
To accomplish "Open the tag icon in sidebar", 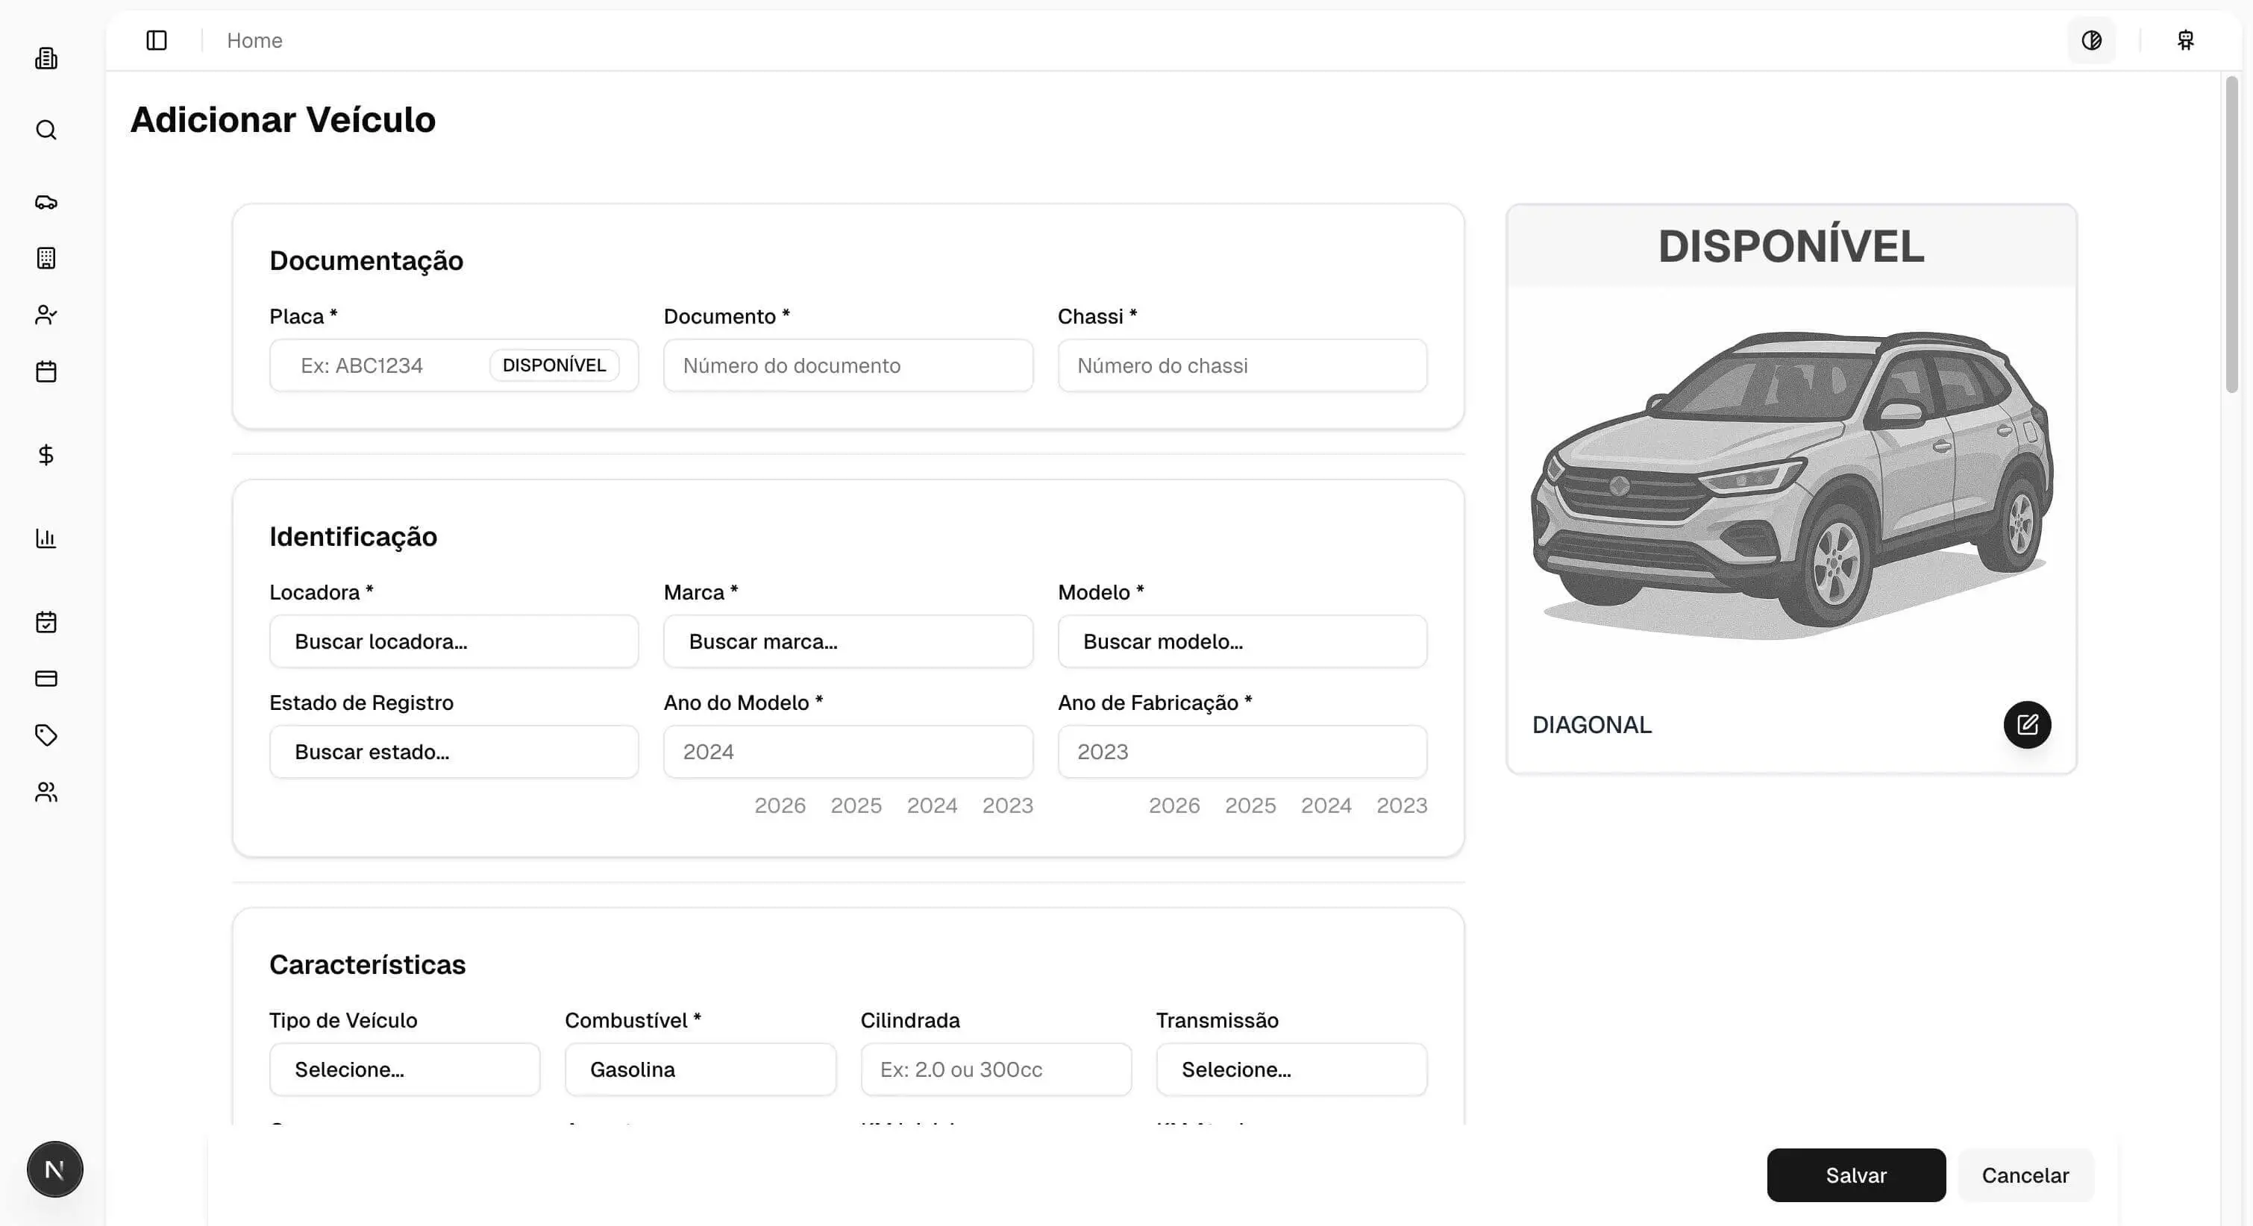I will pos(46,735).
